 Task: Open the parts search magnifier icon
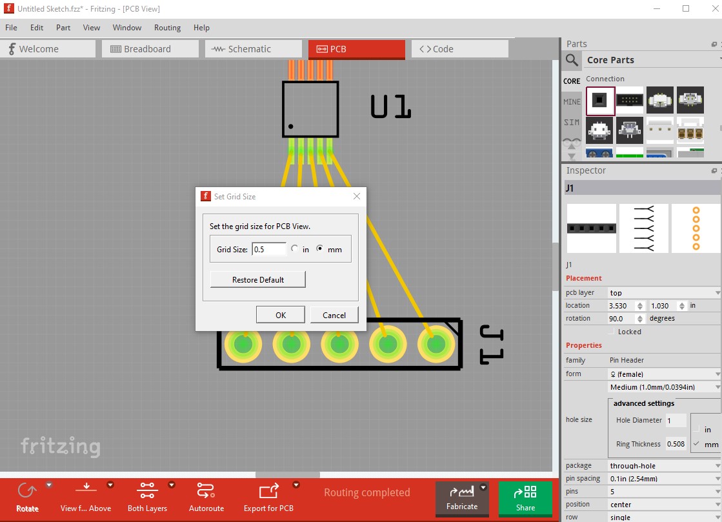pyautogui.click(x=572, y=60)
